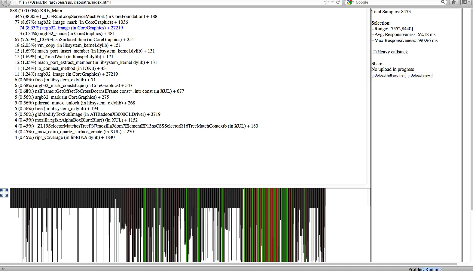
Task: Enable the Heavy callstack checkbox
Action: click(x=375, y=52)
